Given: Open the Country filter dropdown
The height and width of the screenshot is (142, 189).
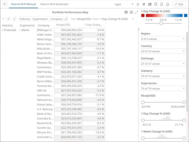Looking at the screenshot, I should pos(163,51).
